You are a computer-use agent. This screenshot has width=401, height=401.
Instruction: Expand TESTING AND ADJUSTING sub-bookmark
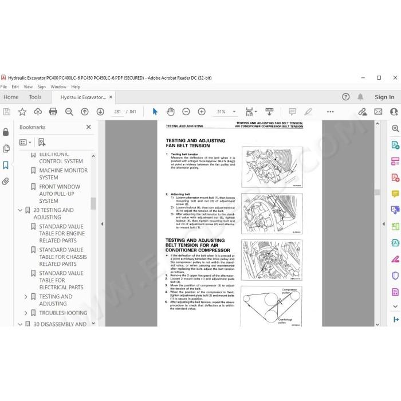pyautogui.click(x=26, y=297)
